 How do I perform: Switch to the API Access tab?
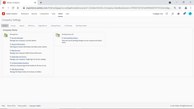[31, 26]
